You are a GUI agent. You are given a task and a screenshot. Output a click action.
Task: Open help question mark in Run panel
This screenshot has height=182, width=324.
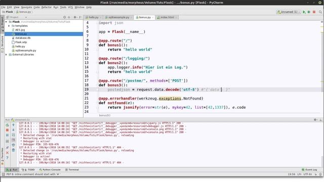[7, 158]
